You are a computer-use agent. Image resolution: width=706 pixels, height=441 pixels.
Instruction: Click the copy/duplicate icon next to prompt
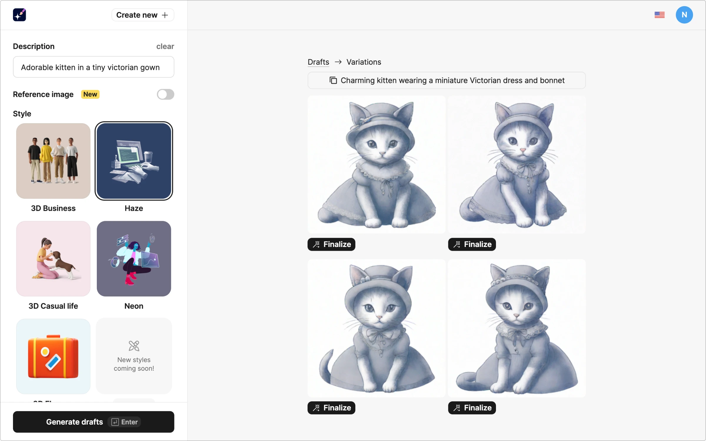(x=333, y=80)
